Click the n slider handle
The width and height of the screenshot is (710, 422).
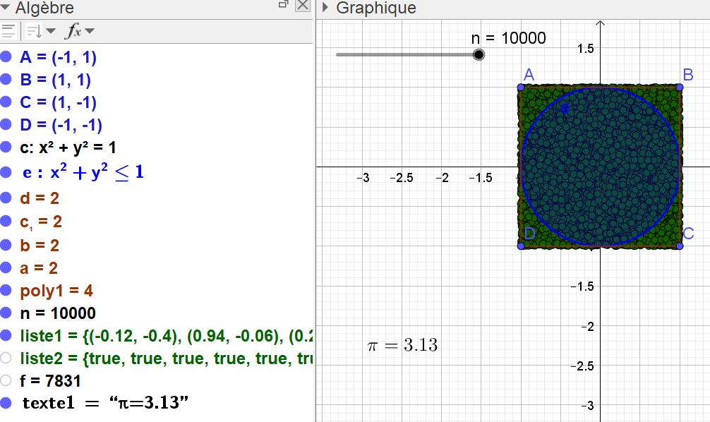479,55
